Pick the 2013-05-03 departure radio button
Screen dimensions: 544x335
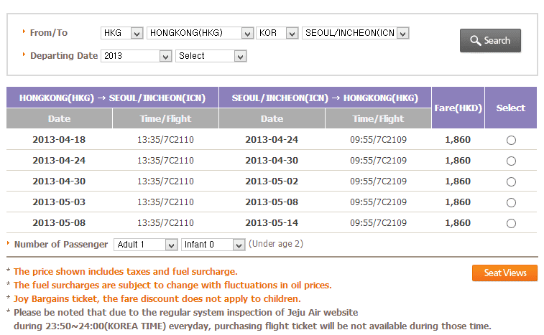tap(511, 202)
